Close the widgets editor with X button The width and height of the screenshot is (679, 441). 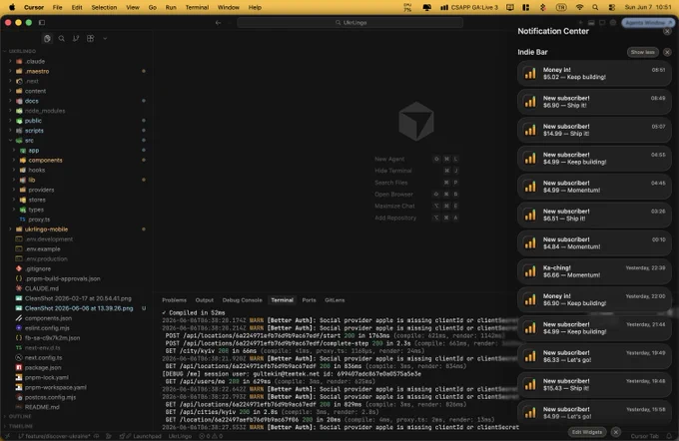[x=615, y=432]
